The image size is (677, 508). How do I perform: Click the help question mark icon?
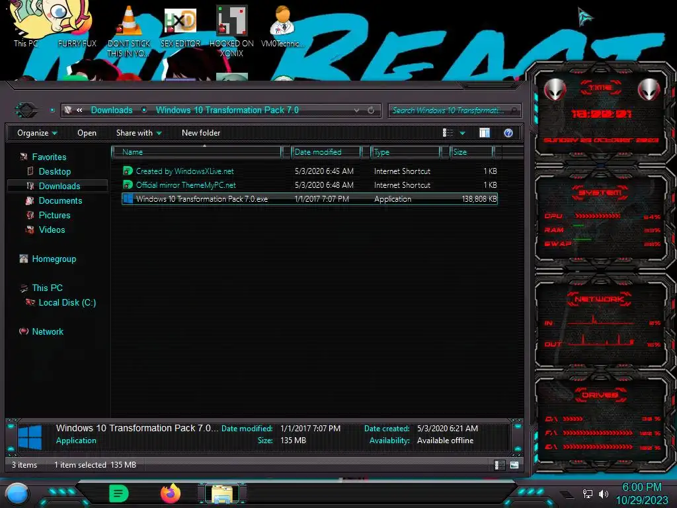pyautogui.click(x=508, y=133)
